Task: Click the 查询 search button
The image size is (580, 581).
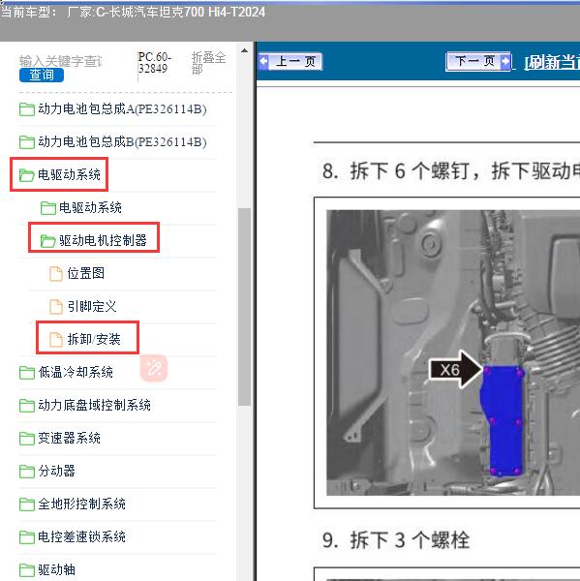Action: tap(42, 75)
